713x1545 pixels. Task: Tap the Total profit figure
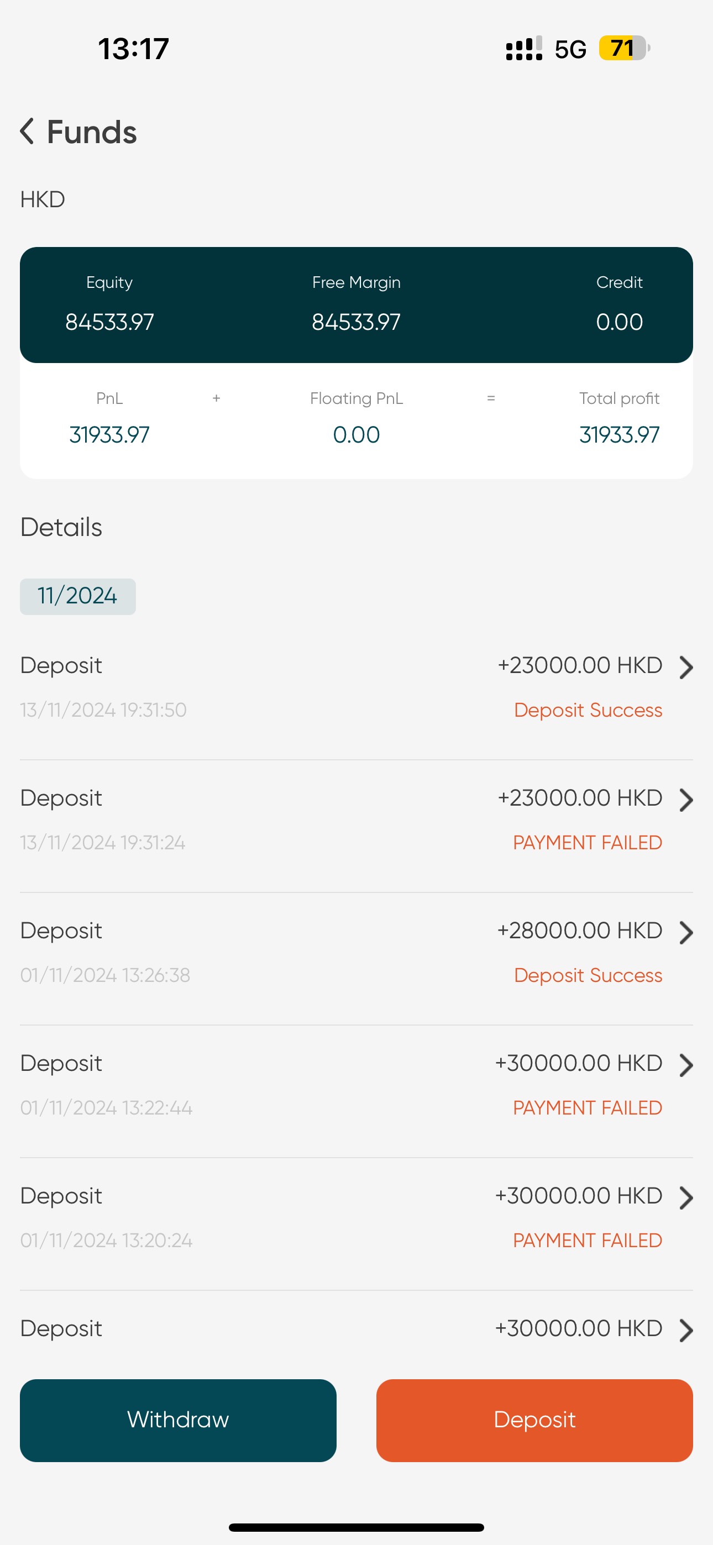[619, 435]
